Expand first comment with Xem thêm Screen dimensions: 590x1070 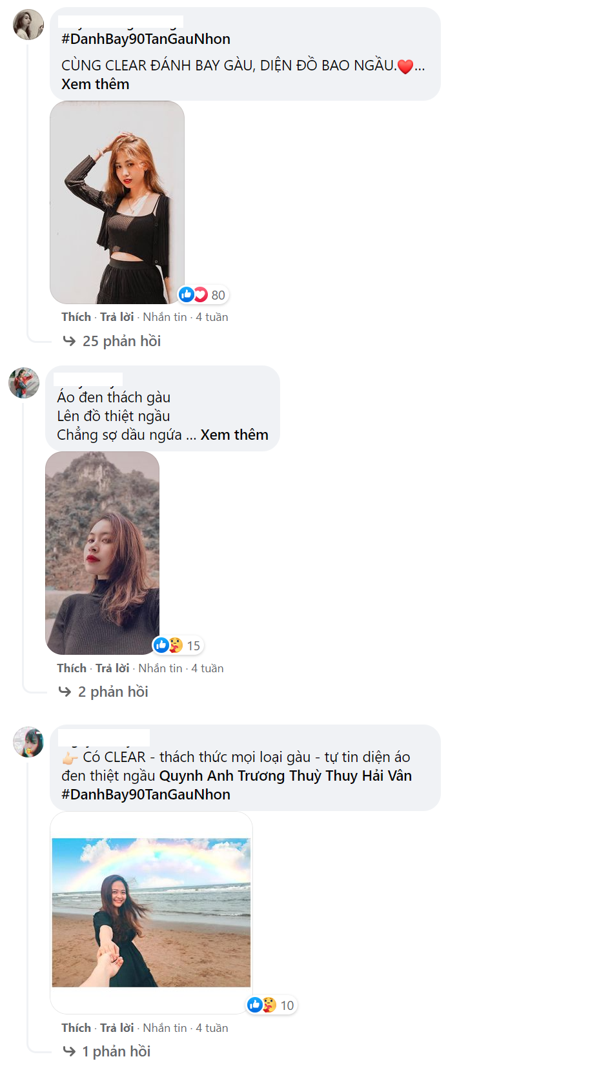pos(96,85)
